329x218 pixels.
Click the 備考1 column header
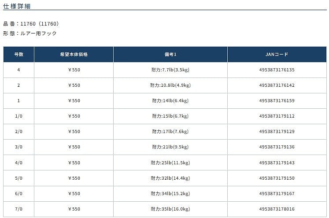(170, 54)
